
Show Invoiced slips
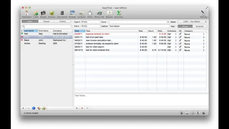(x=200, y=26)
